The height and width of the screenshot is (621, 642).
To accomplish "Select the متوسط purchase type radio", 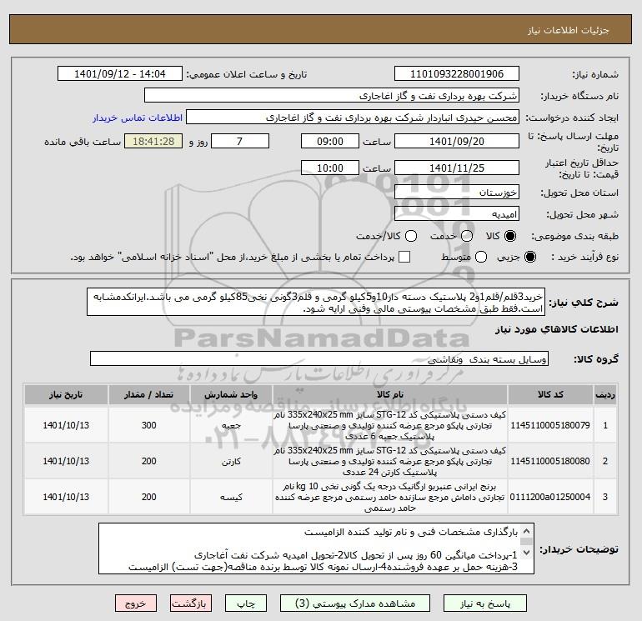I will 481,257.
